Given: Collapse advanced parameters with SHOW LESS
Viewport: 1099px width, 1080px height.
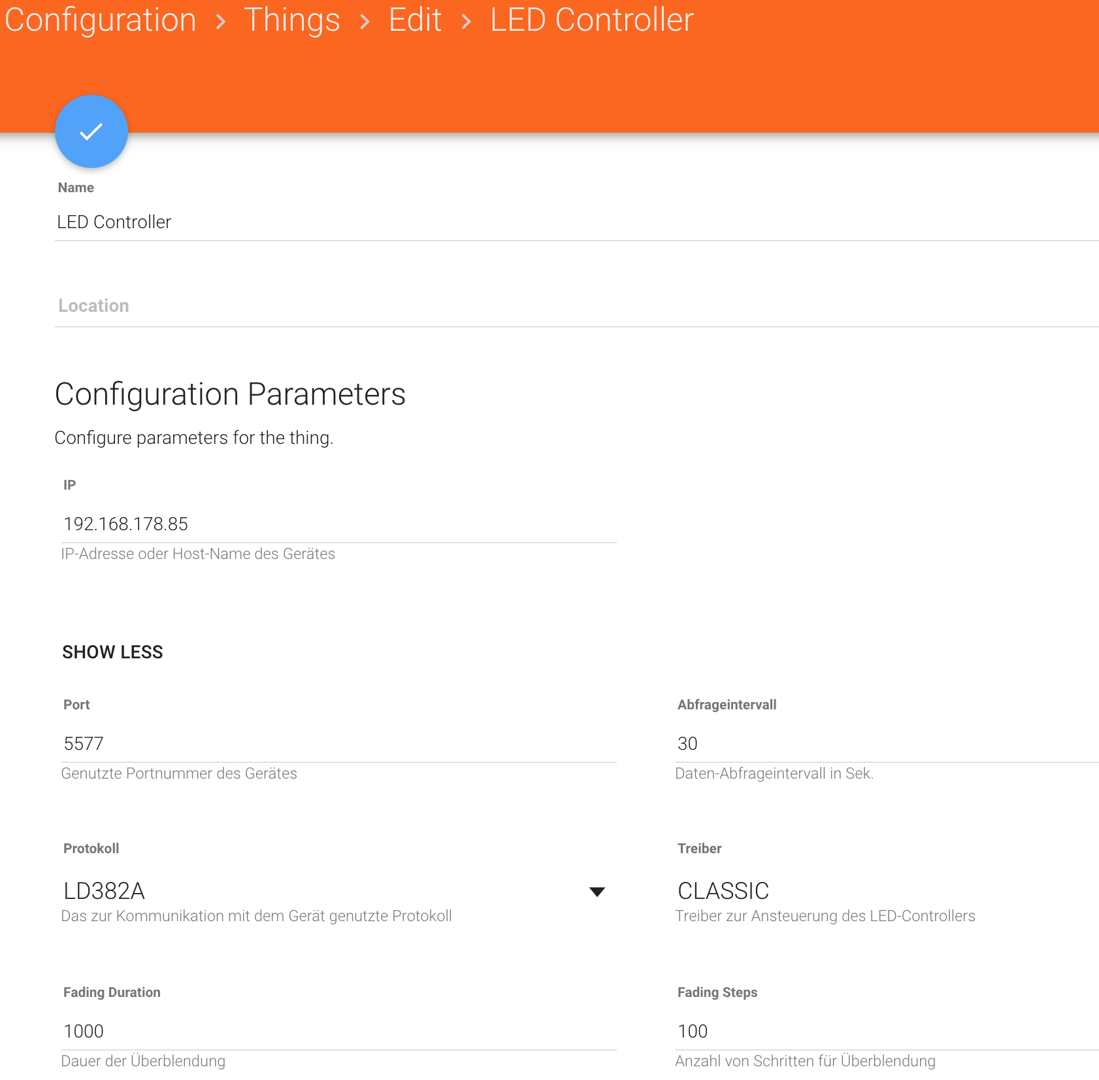Looking at the screenshot, I should point(112,652).
